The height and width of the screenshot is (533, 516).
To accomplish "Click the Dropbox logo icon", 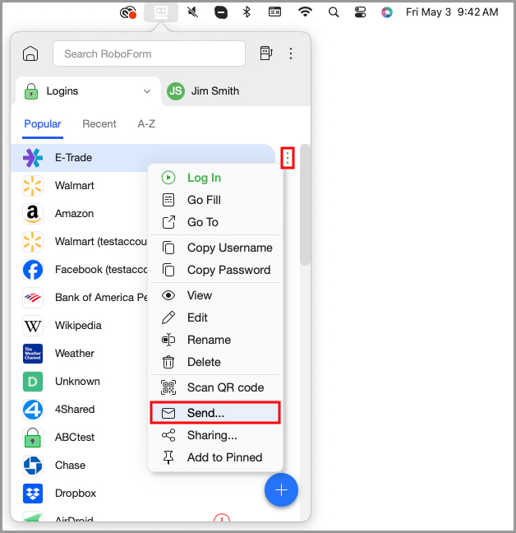I will (x=33, y=494).
